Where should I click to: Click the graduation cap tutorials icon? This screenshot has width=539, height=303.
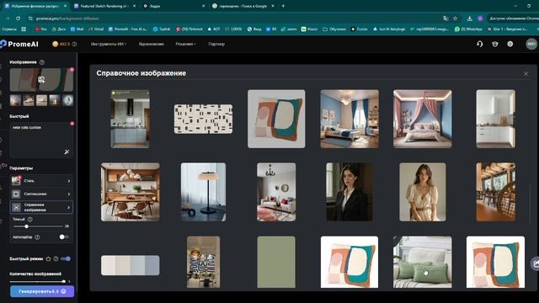coord(494,44)
